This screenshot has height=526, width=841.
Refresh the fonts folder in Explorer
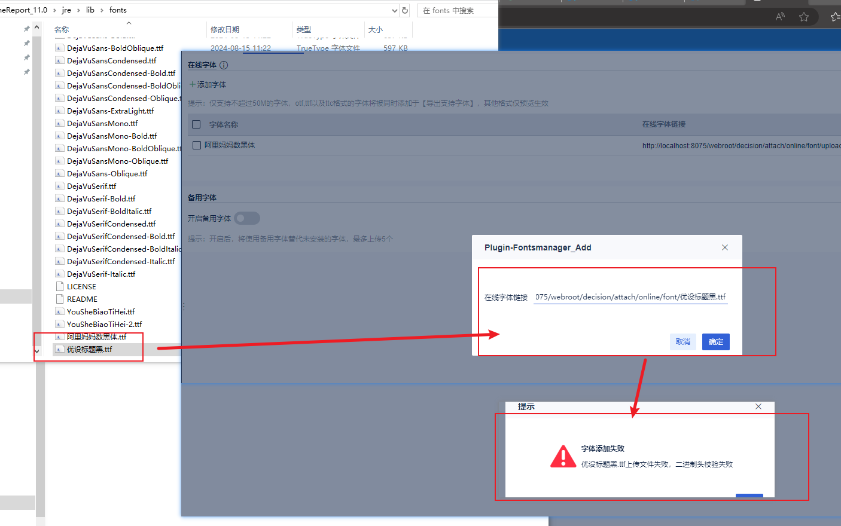(x=405, y=10)
